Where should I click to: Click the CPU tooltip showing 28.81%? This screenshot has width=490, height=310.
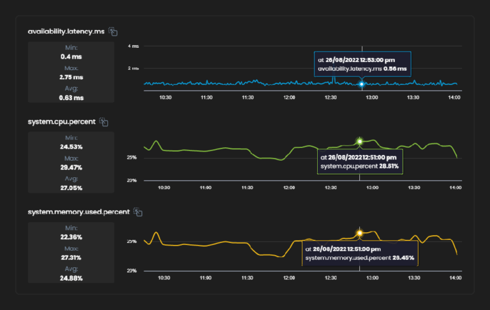pyautogui.click(x=359, y=161)
